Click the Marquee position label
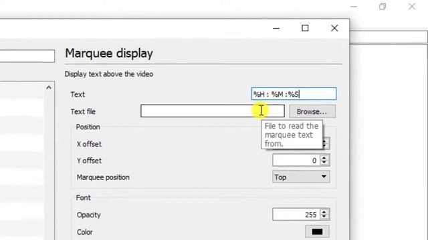This screenshot has height=240, width=428. point(103,177)
